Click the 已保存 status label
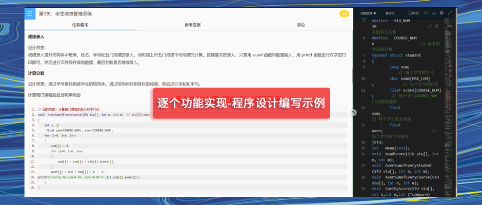The height and width of the screenshot is (205, 482). click(x=413, y=13)
